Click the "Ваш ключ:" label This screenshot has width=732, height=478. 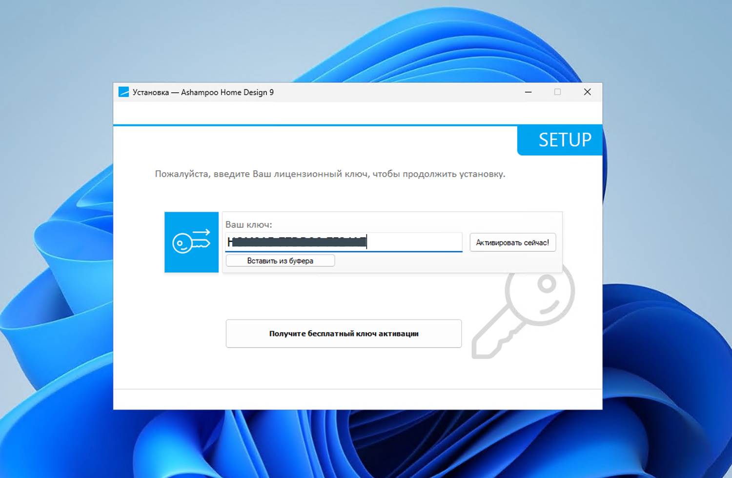point(248,225)
